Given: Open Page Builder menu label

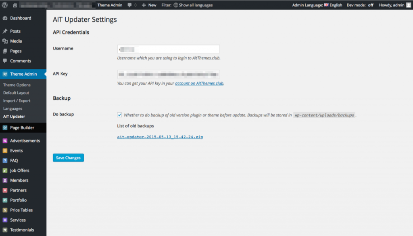Looking at the screenshot, I should pos(22,127).
